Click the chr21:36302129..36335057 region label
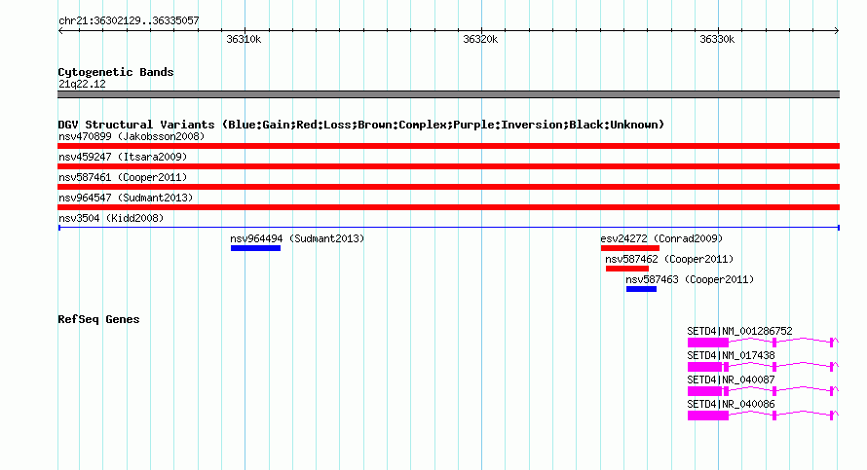The image size is (867, 470). pyautogui.click(x=129, y=20)
